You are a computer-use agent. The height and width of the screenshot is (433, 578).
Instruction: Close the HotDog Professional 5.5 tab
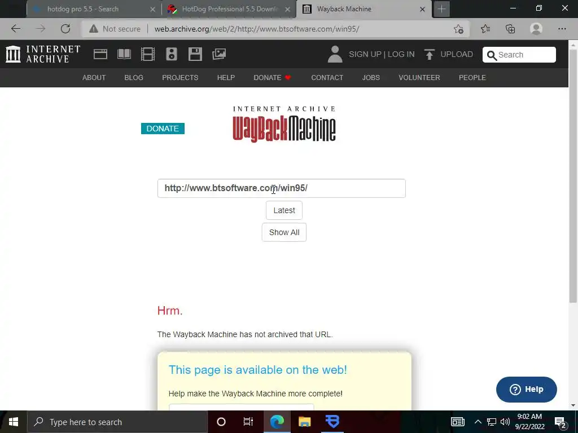pyautogui.click(x=287, y=9)
